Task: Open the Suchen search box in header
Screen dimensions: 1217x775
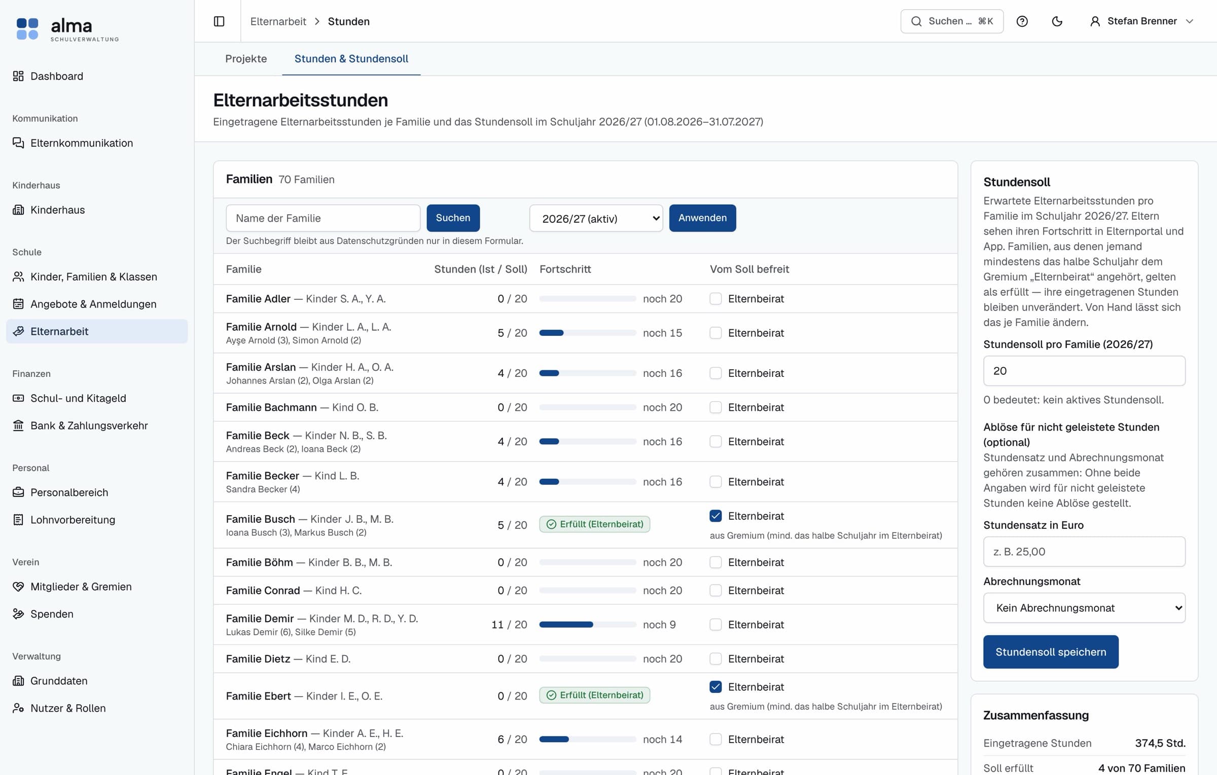Action: pos(952,21)
